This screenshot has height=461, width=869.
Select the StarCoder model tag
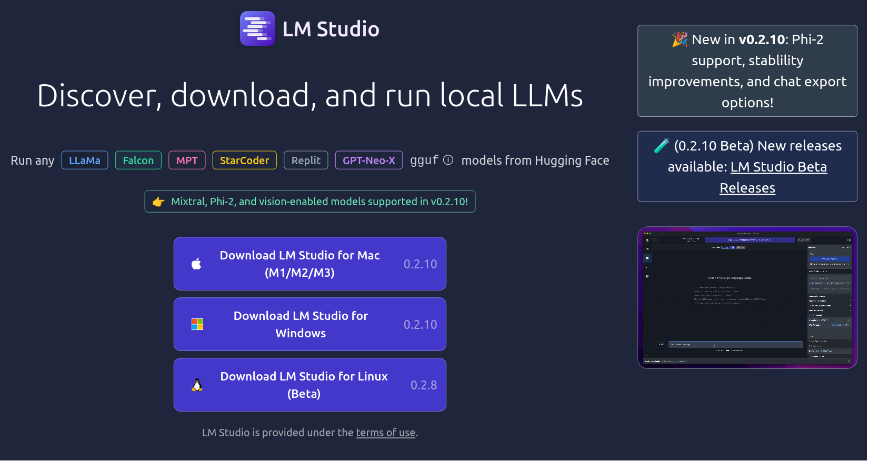click(x=244, y=161)
